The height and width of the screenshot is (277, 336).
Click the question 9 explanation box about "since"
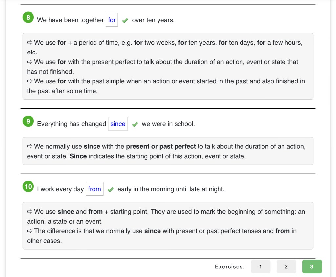pos(168,151)
